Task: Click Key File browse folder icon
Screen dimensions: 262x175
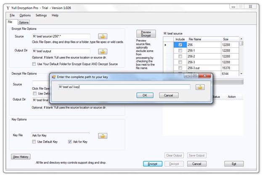Action: tap(103, 136)
